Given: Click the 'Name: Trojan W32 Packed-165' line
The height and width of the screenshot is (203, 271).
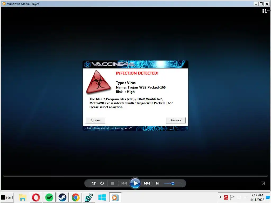Looking at the screenshot, I should pos(141,87).
